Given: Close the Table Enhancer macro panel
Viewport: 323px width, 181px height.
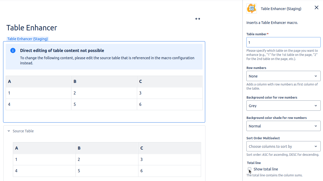Looking at the screenshot, I should tap(316, 8).
